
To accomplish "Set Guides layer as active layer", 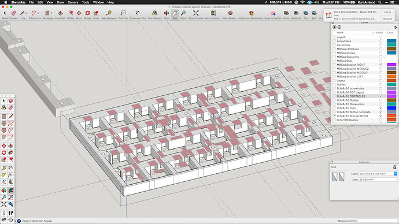I will [x=334, y=84].
